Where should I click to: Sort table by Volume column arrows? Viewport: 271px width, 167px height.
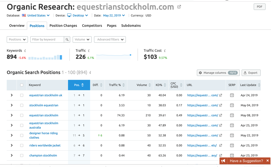[x=150, y=85]
